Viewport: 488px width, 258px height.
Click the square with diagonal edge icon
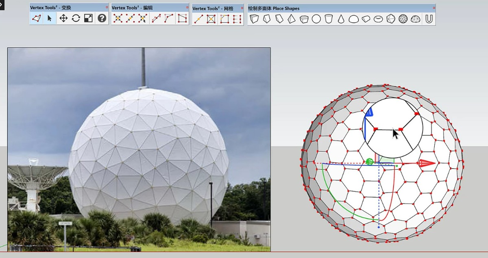[182, 18]
